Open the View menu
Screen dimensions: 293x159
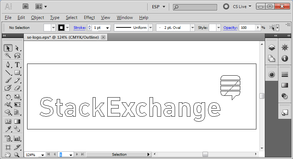[x=105, y=18]
